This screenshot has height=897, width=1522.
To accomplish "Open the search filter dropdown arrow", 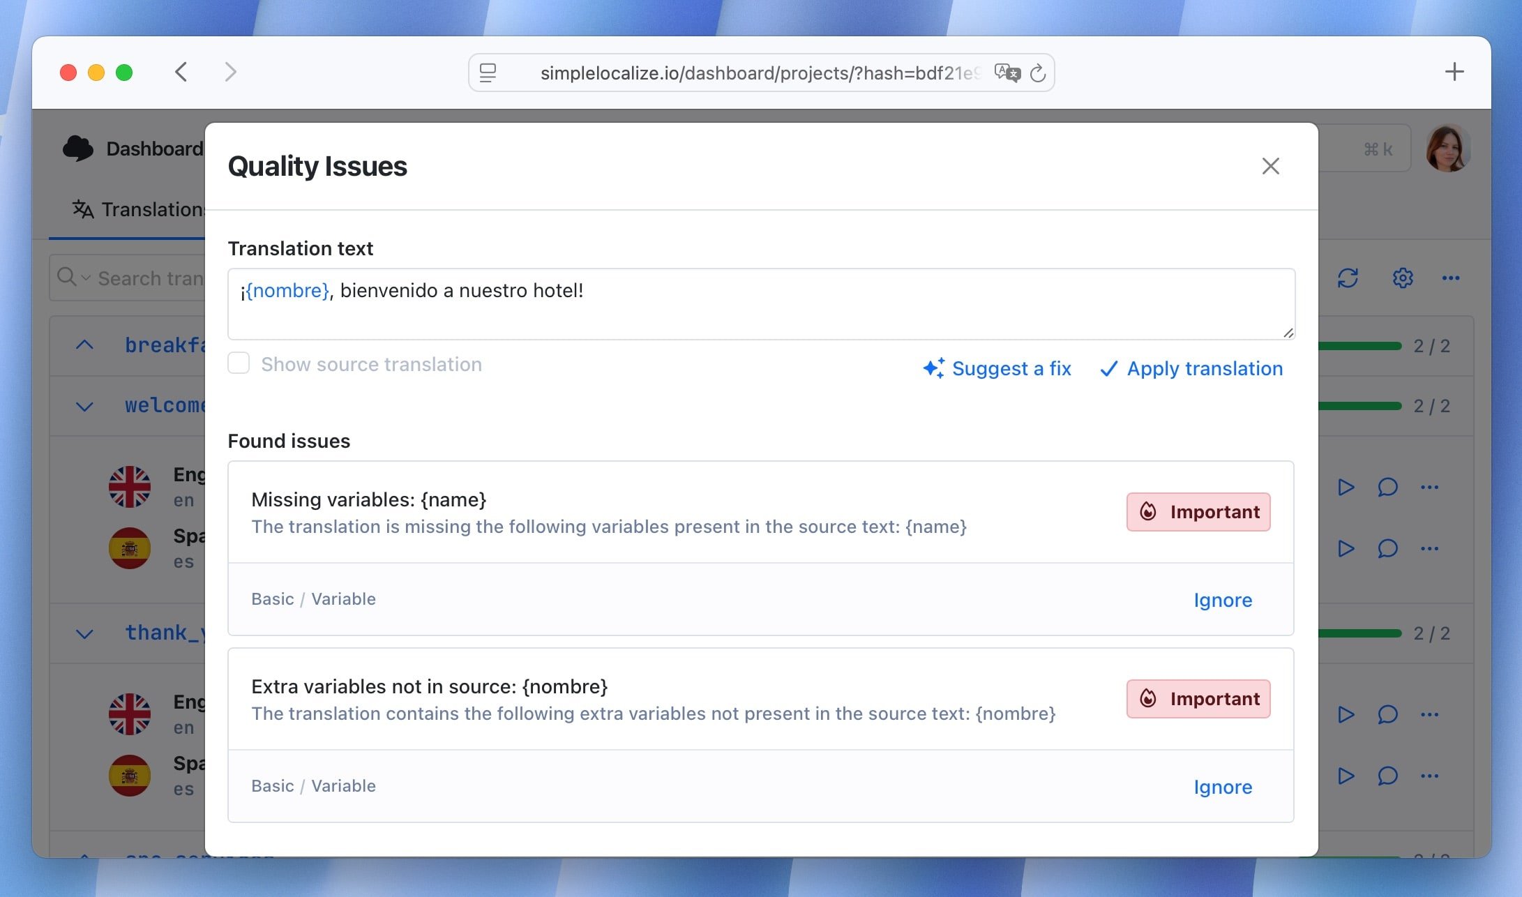I will coord(86,278).
